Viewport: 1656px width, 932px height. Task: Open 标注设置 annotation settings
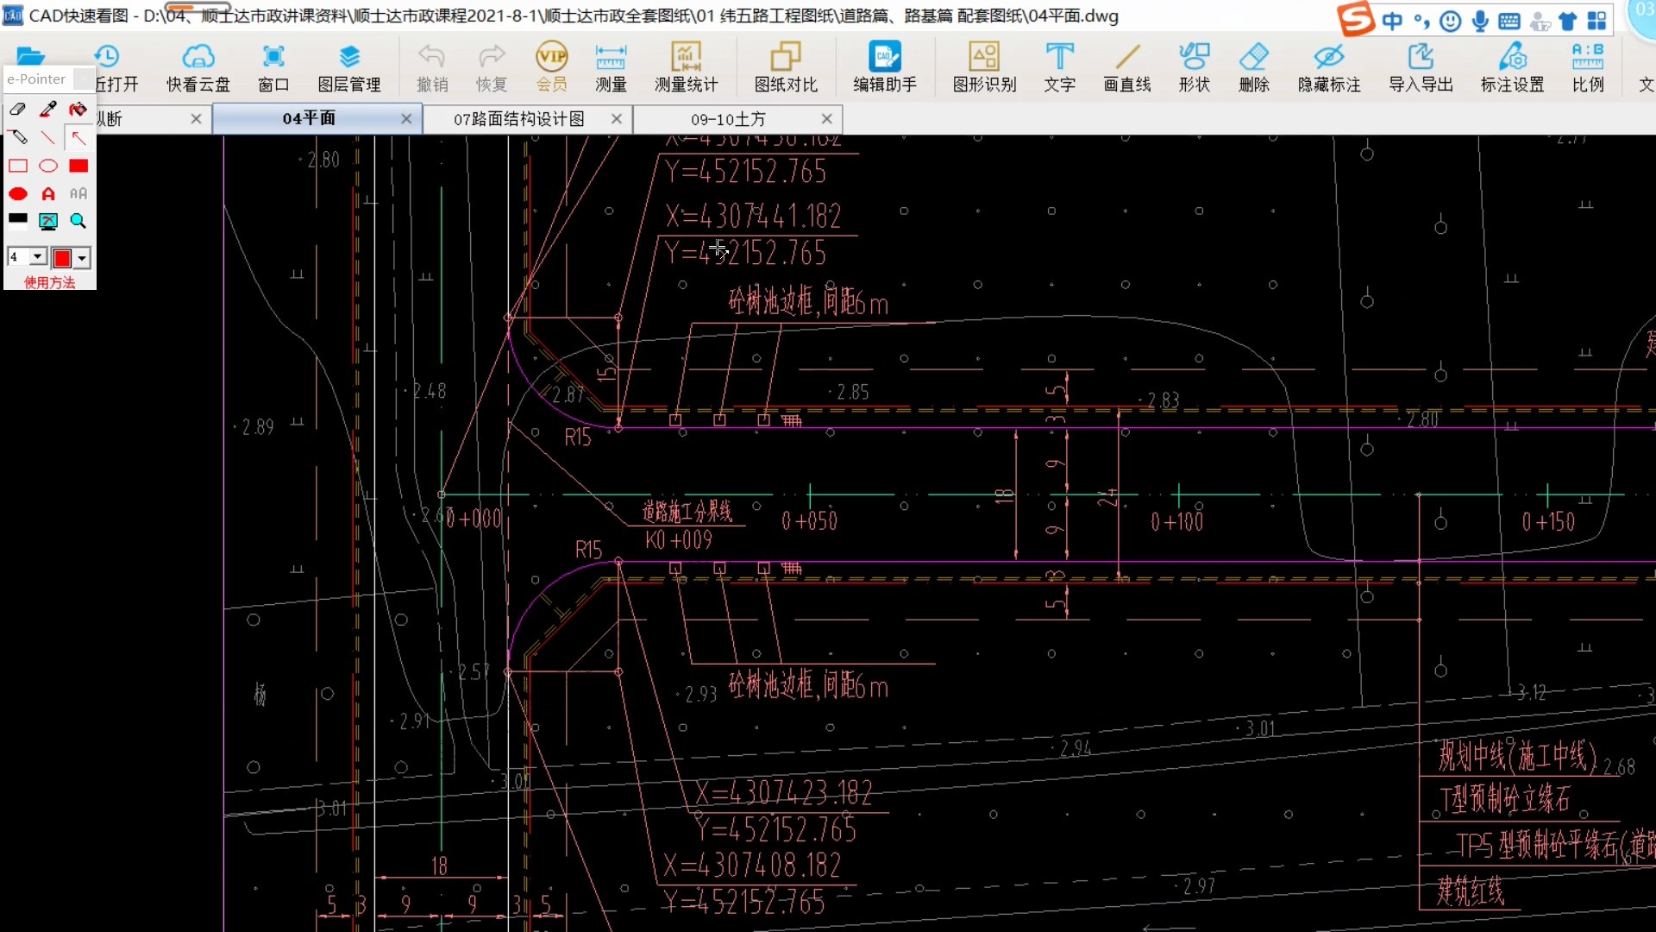click(1512, 67)
